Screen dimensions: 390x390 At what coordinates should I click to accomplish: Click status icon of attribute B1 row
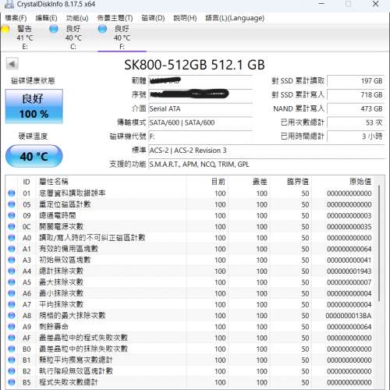(12, 360)
